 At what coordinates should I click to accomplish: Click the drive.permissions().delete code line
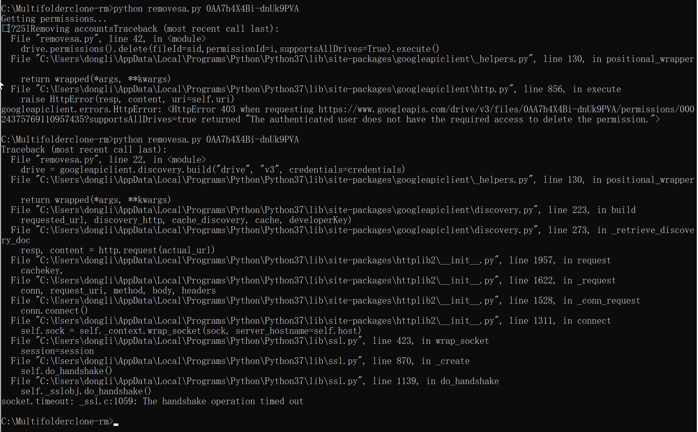230,49
